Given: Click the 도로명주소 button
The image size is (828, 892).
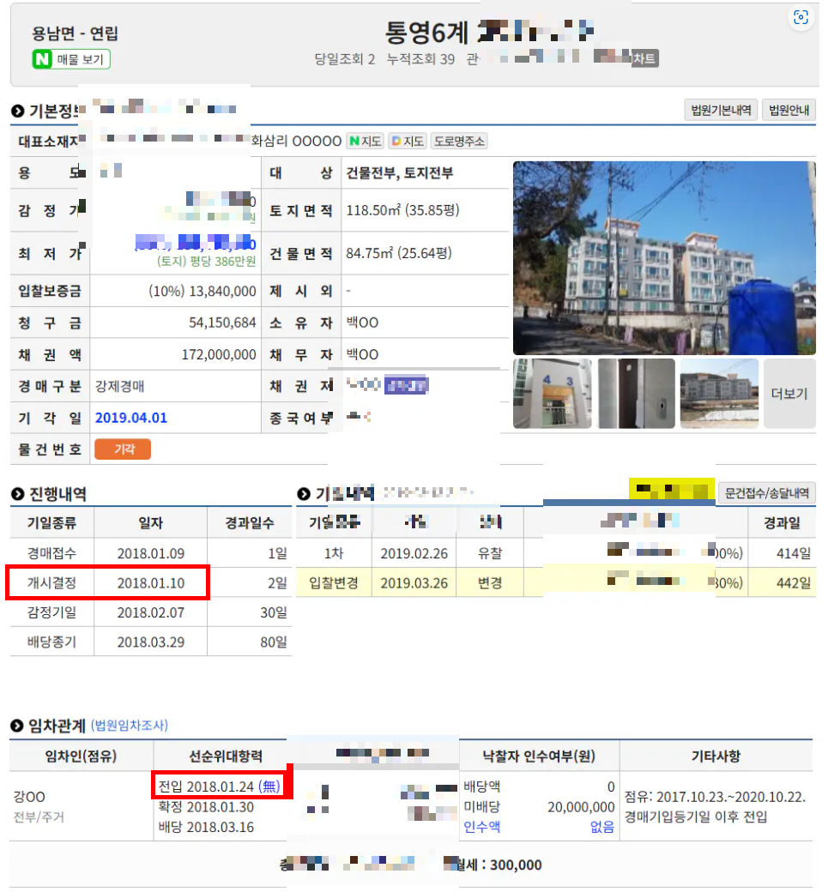Looking at the screenshot, I should tap(459, 141).
